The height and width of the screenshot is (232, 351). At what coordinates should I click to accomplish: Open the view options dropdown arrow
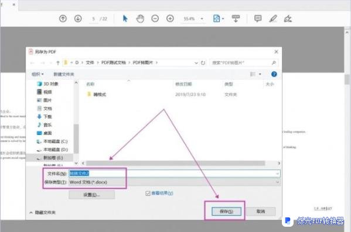(x=260, y=74)
